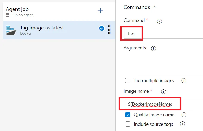This screenshot has width=203, height=131.
Task: Click the blue checkmark status icon
Action: (102, 28)
